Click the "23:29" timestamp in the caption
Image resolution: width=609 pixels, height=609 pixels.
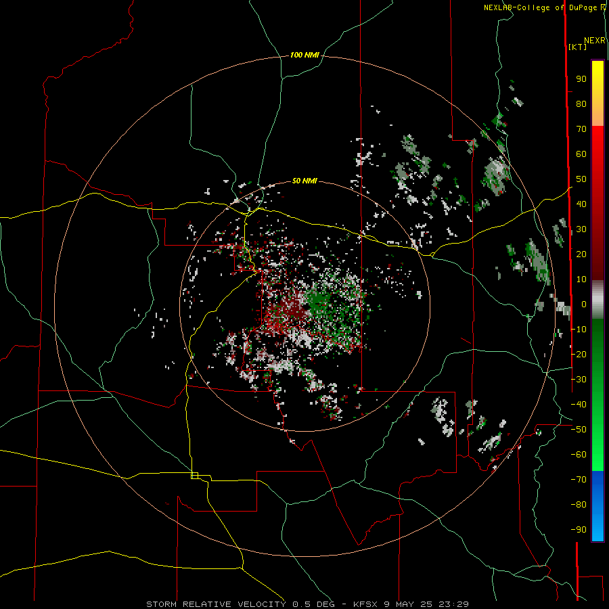point(453,604)
